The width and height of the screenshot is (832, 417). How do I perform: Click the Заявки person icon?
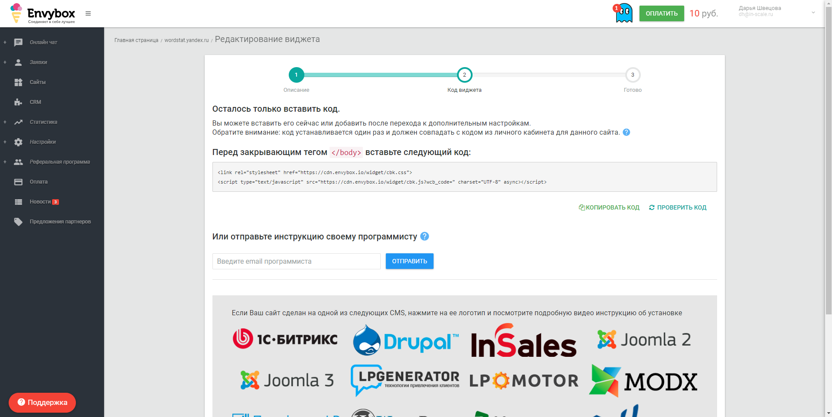18,62
